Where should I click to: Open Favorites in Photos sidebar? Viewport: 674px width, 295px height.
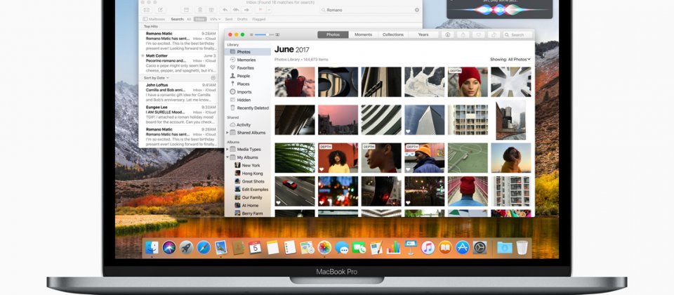[x=246, y=68]
